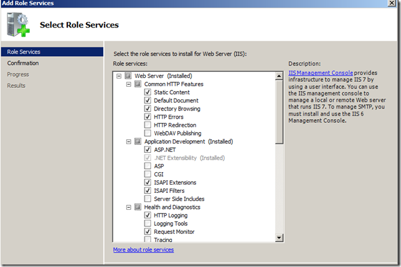The width and height of the screenshot is (401, 267).
Task: Click the Add Role Services server icon
Action: (x=19, y=25)
